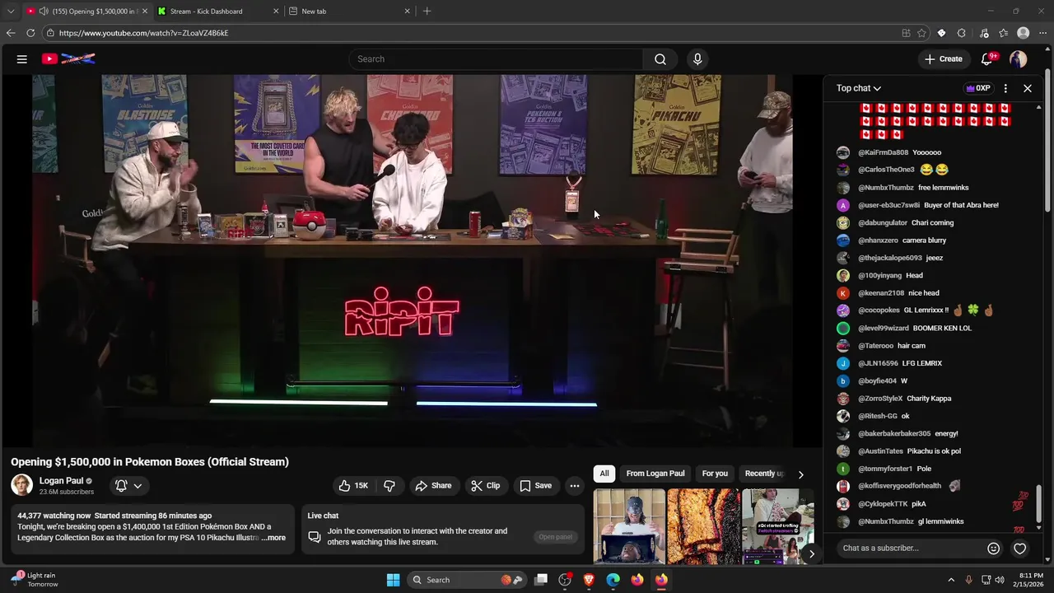Select the For you filter chip
1054x593 pixels.
click(715, 474)
